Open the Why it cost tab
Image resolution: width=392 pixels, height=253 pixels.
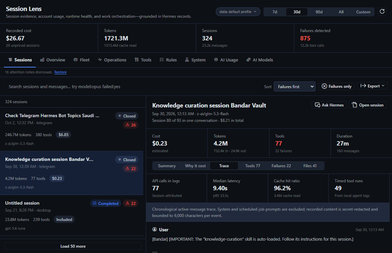195,166
